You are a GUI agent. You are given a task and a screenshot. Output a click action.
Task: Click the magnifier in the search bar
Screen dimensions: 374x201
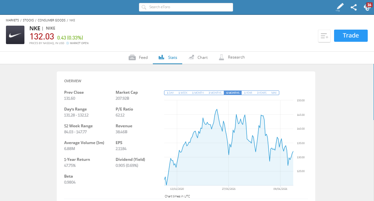click(143, 7)
